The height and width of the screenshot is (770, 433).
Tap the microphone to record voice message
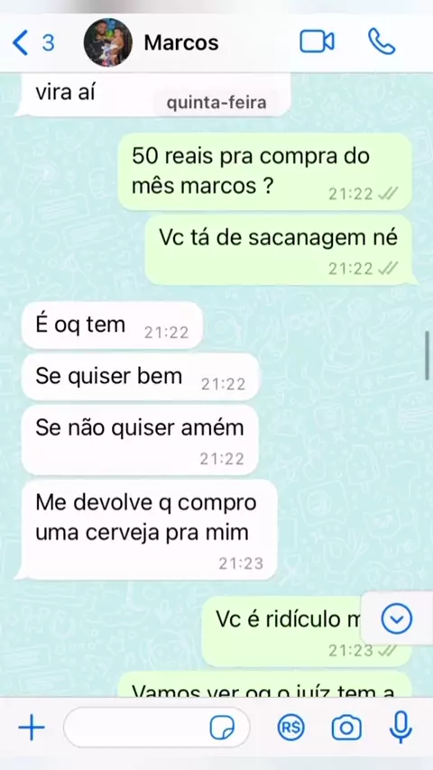401,728
